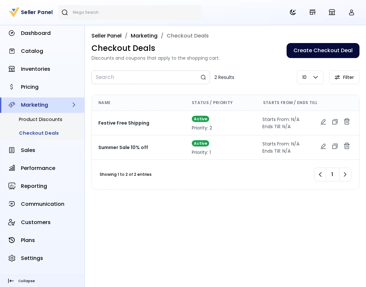The height and width of the screenshot is (287, 366).
Task: Toggle dark mode moon icon
Action: tap(293, 12)
